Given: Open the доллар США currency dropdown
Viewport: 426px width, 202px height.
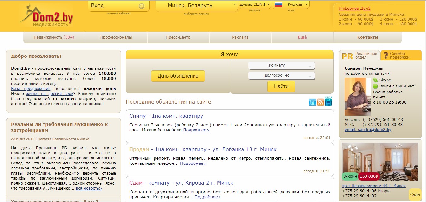Looking at the screenshot, I should pyautogui.click(x=254, y=4).
